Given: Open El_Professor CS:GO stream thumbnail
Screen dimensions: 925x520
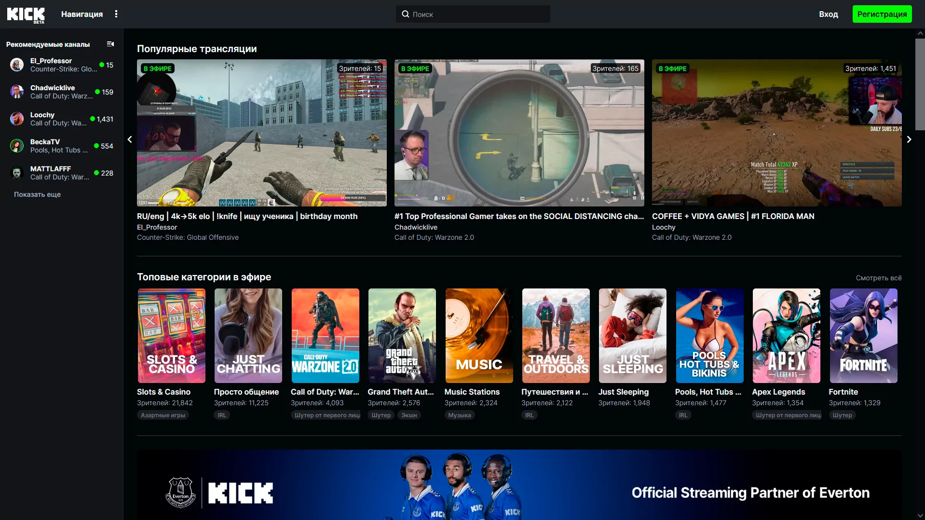Looking at the screenshot, I should (262, 133).
